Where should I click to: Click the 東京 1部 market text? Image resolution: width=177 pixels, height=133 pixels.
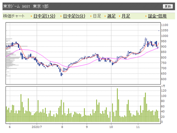coord(41,6)
